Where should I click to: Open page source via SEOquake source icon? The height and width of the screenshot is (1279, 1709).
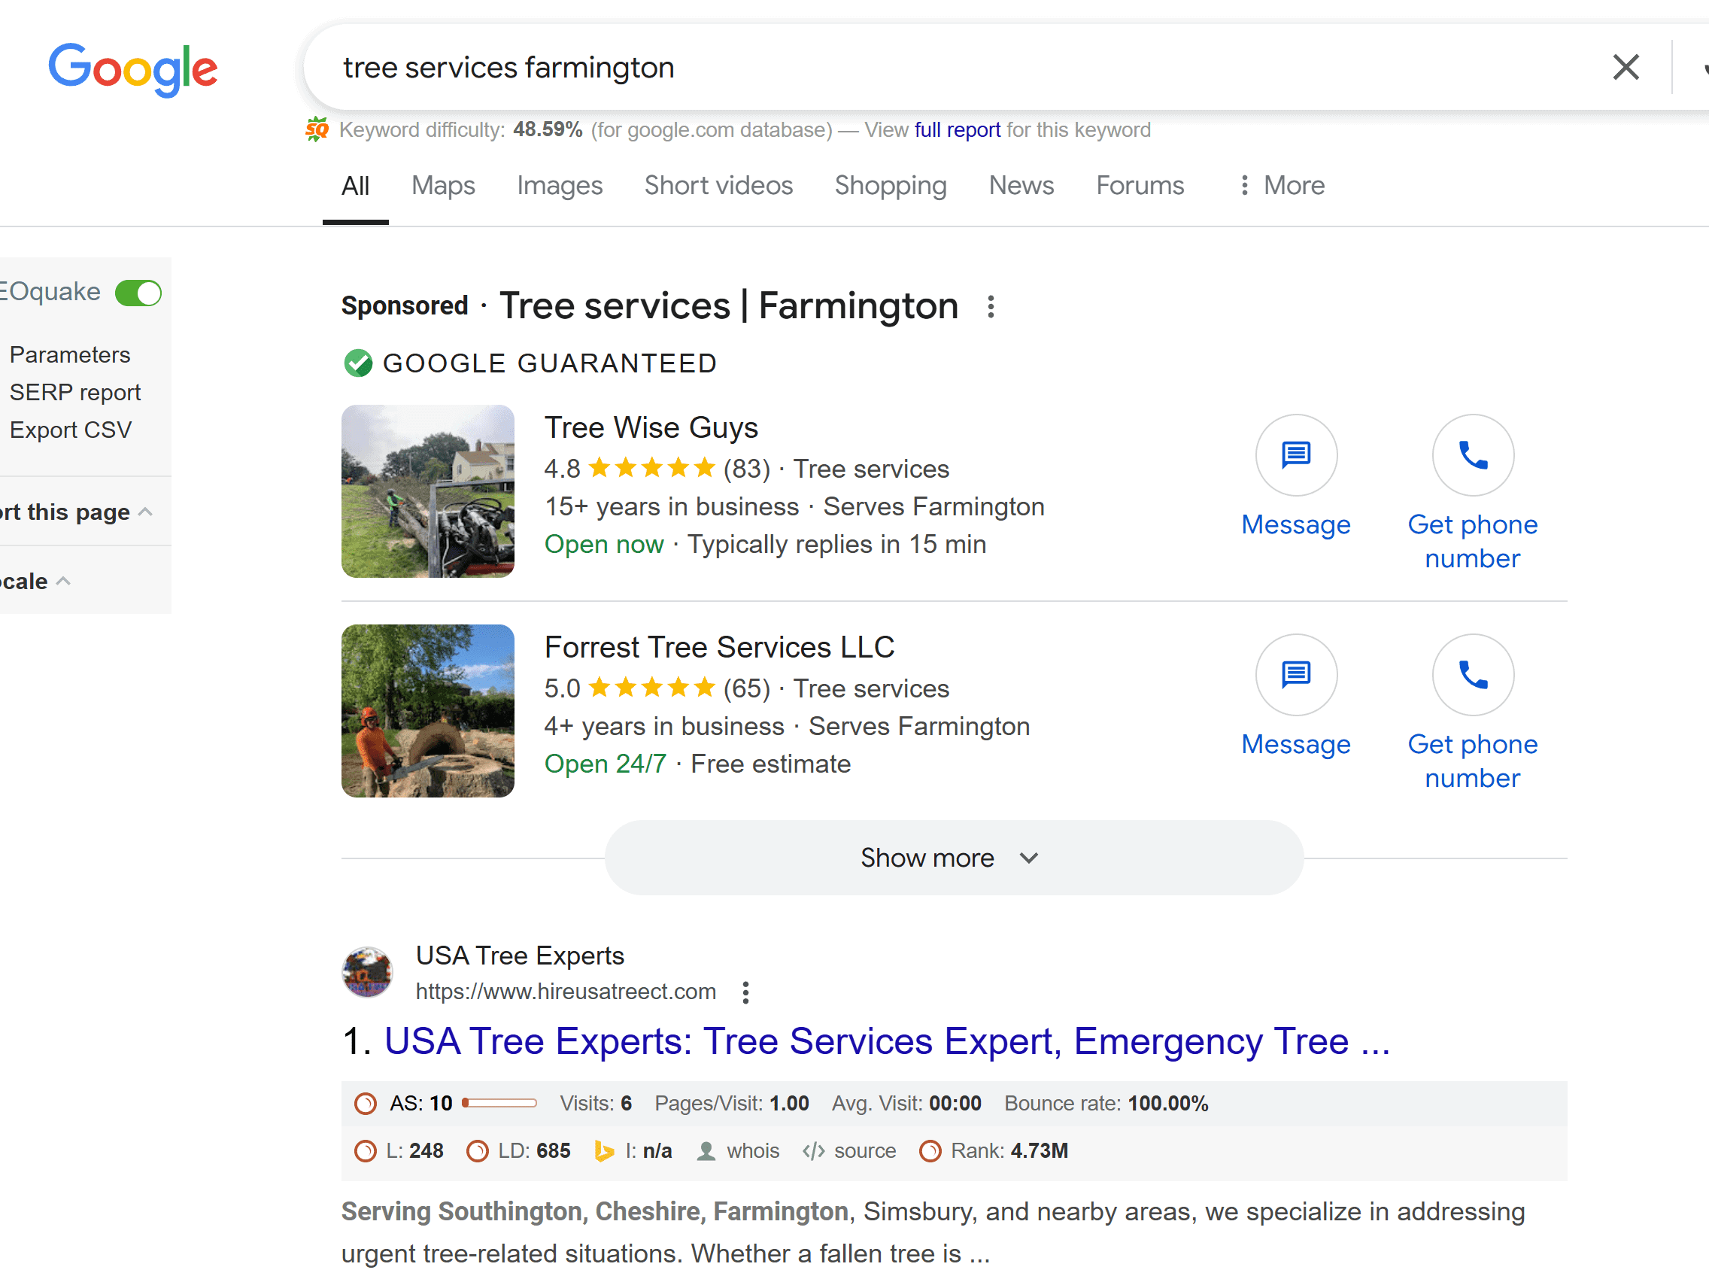814,1150
